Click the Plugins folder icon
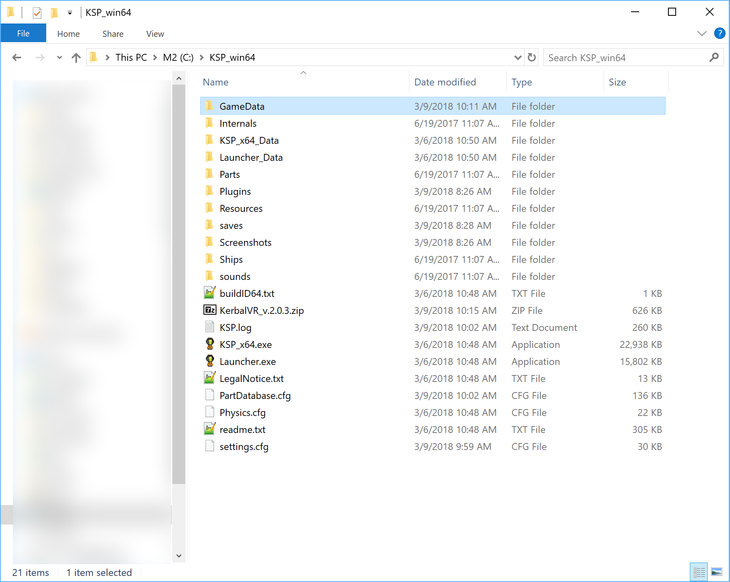This screenshot has height=582, width=730. [210, 191]
